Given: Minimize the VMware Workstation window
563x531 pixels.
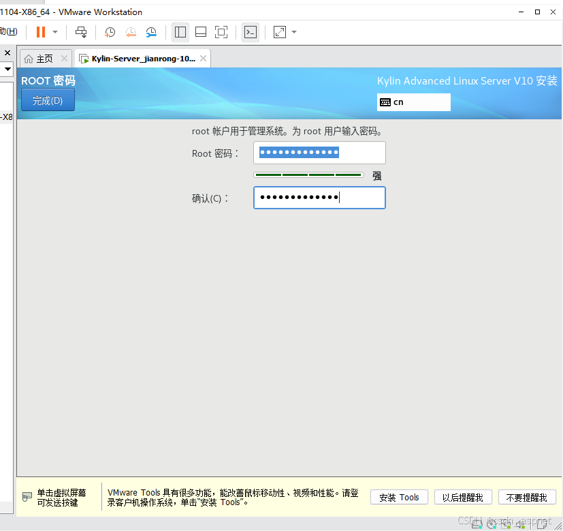Looking at the screenshot, I should point(521,12).
